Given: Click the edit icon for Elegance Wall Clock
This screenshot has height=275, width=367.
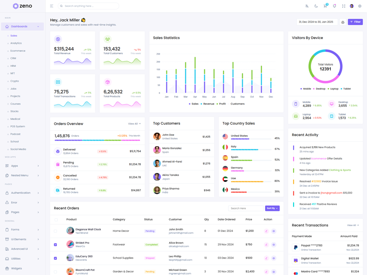Looking at the screenshot, I should [x=266, y=231].
